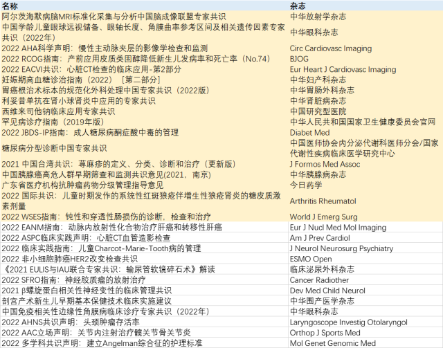Click the Dev Med Child Neurol cell
The width and height of the screenshot is (443, 348).
click(x=365, y=291)
